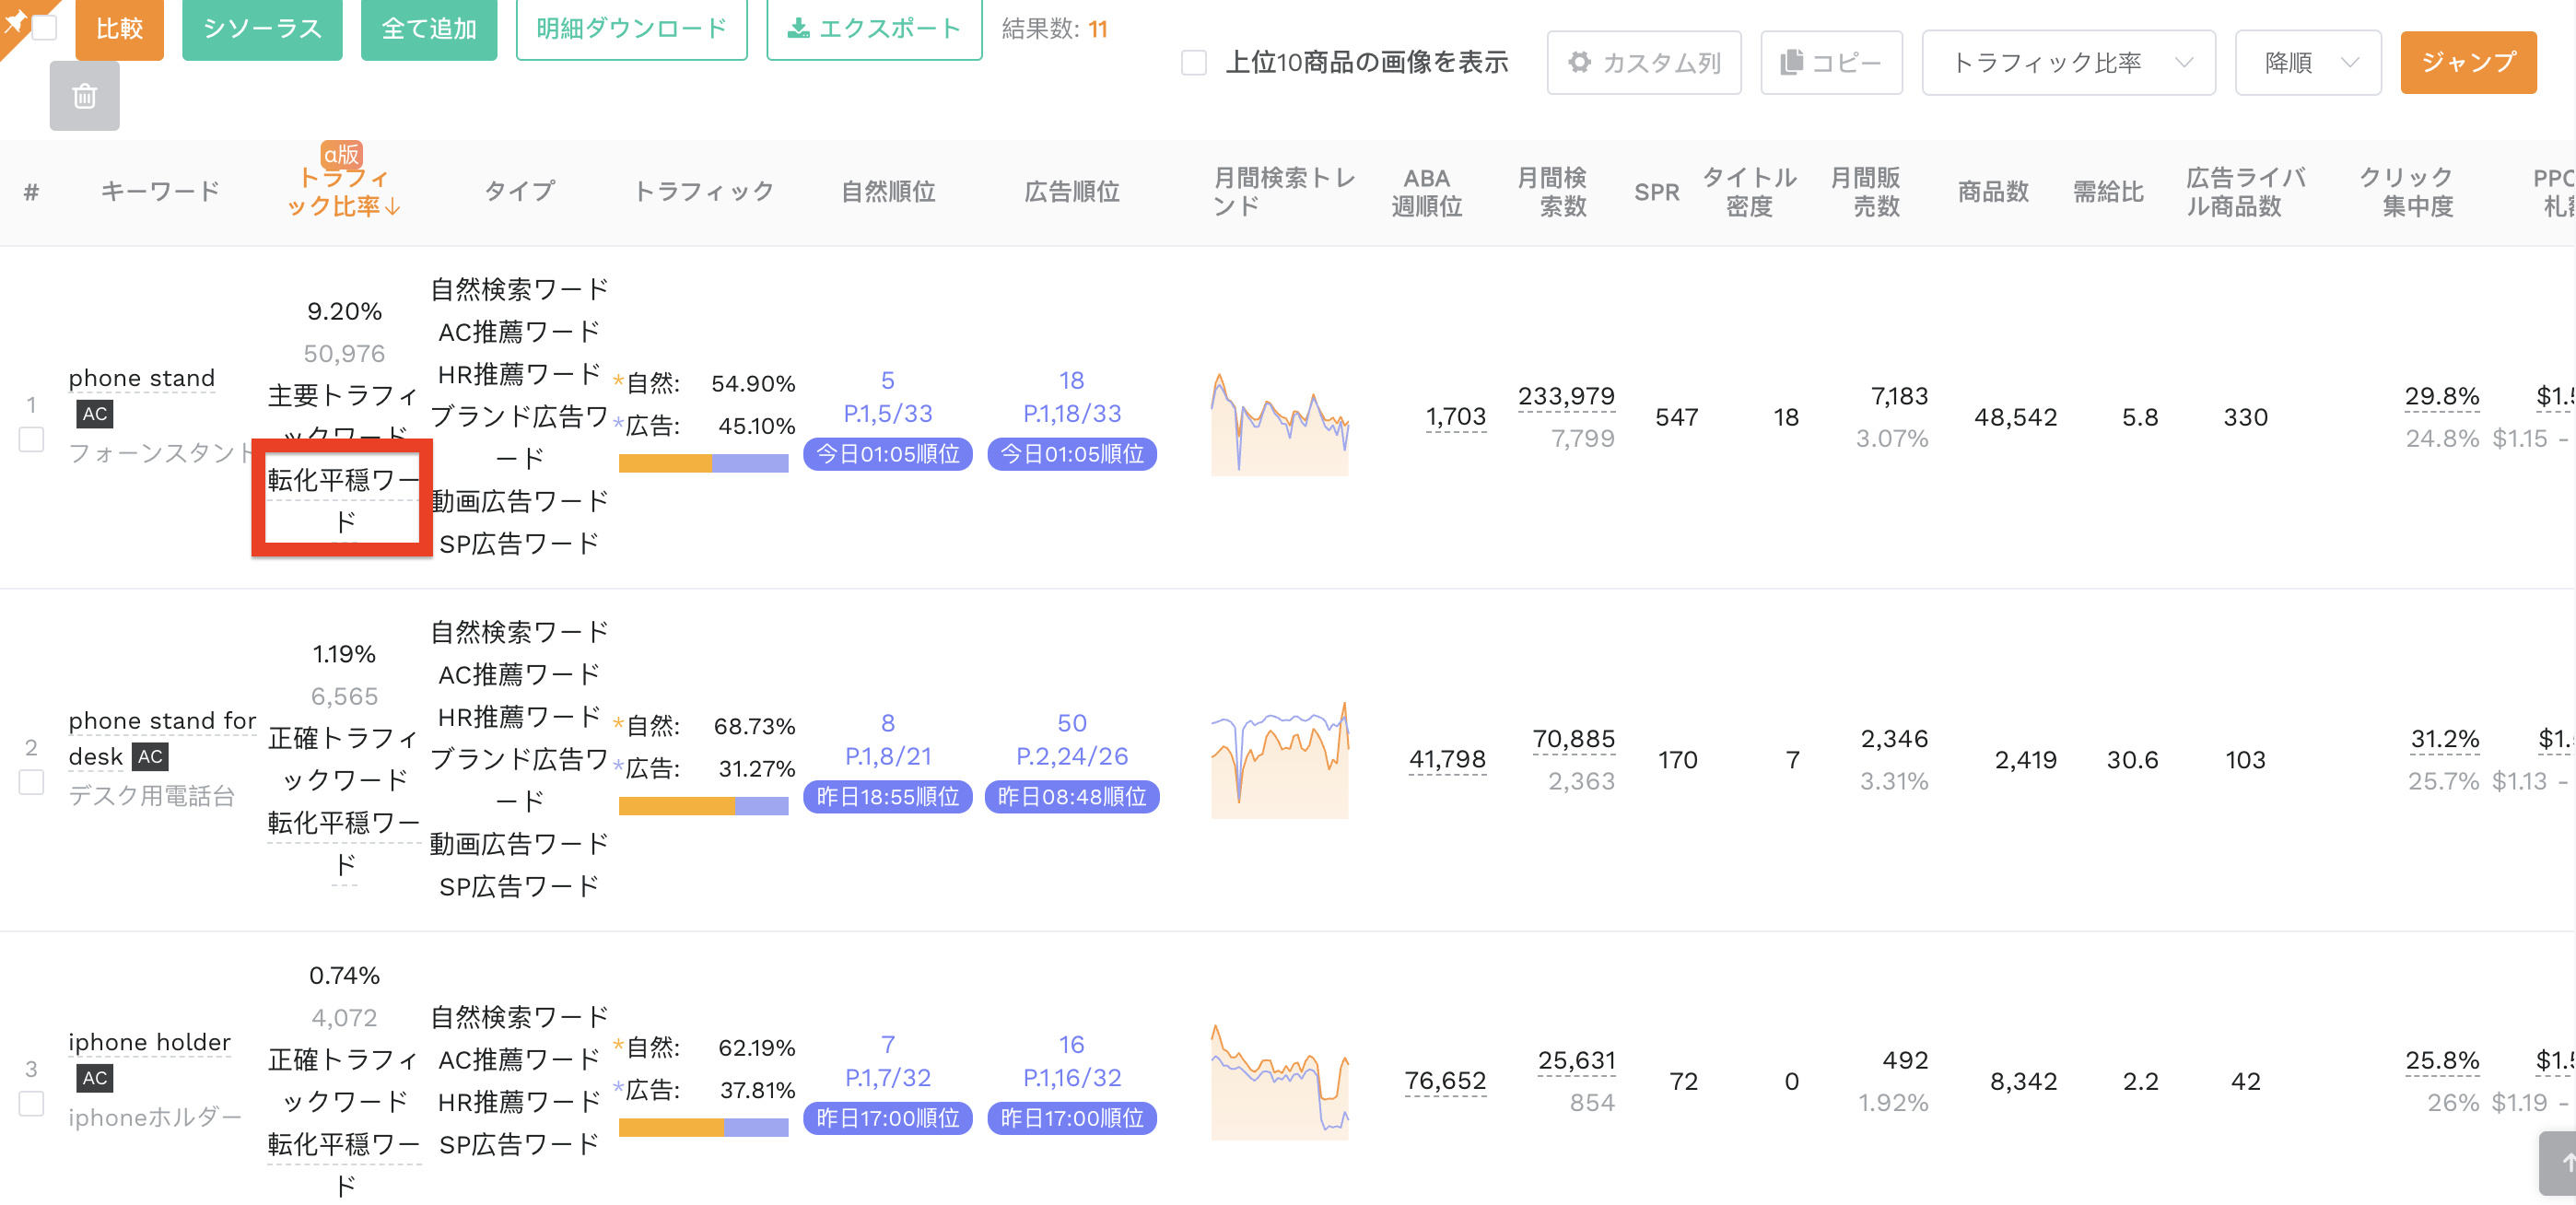Image resolution: width=2576 pixels, height=1205 pixels.
Task: Click the AC badge under iphone holder
Action: (x=95, y=1078)
